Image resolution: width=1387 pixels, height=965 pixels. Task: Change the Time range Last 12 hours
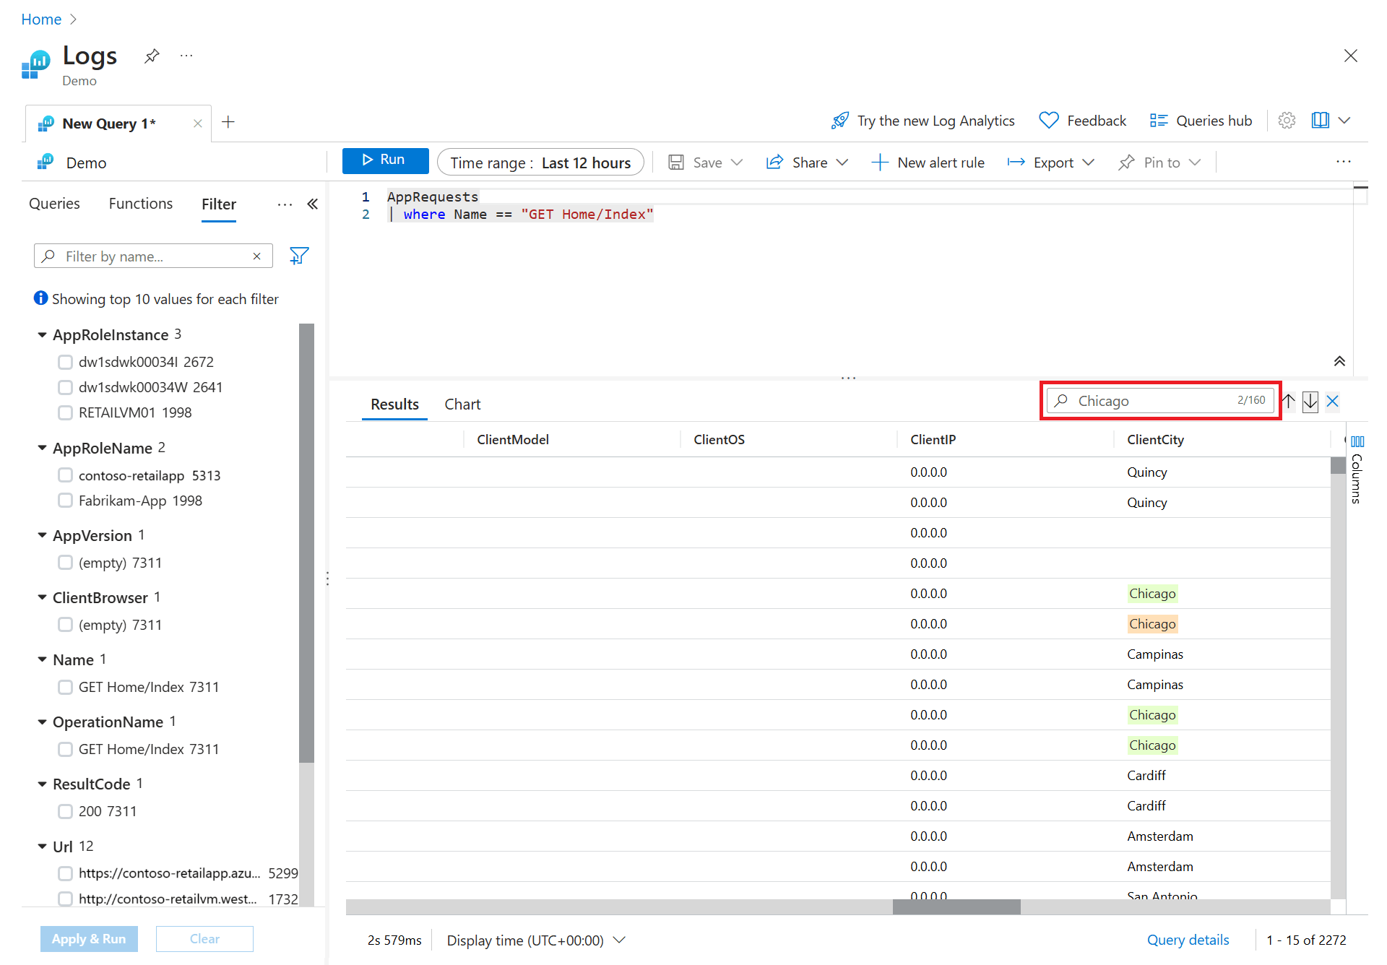(540, 163)
